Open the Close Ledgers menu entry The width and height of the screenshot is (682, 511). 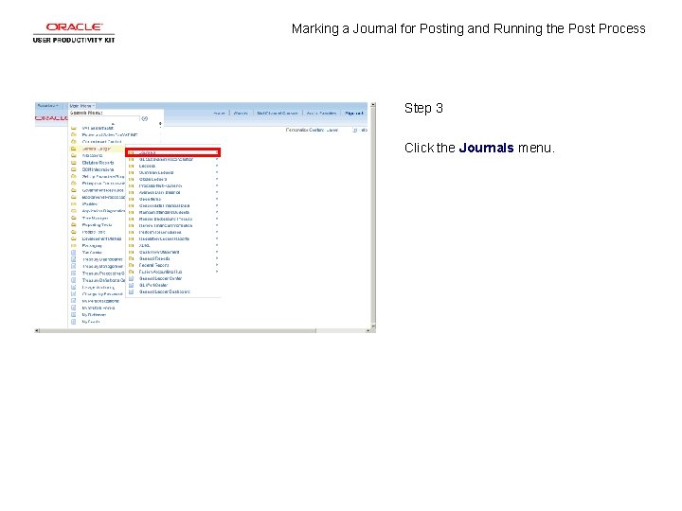153,179
